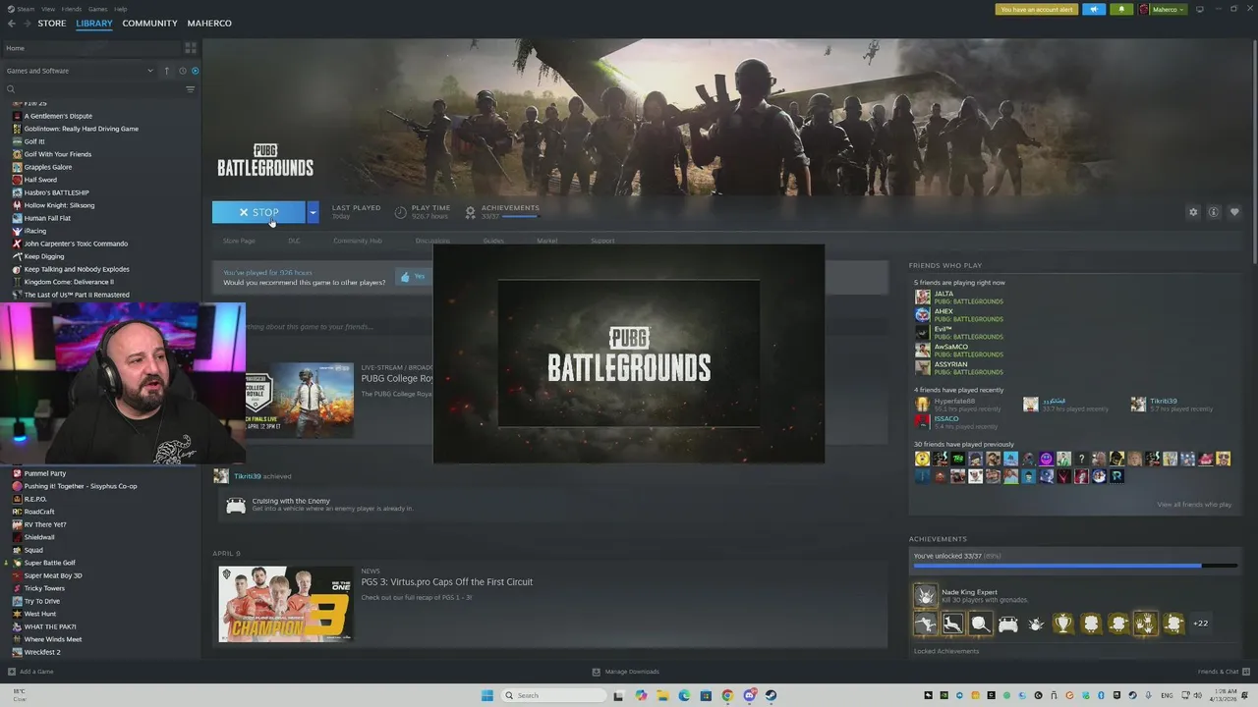Open friend JALTA playing PUBG
This screenshot has width=1258, height=707.
point(959,297)
